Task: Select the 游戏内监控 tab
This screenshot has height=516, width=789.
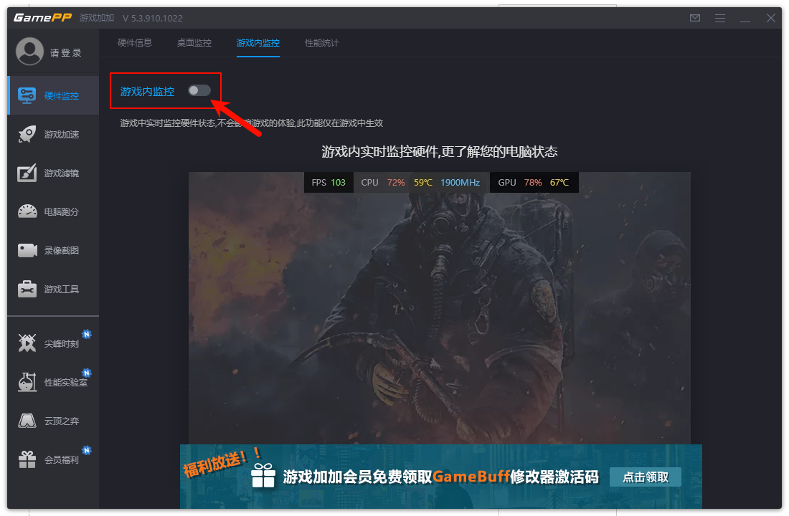Action: (x=258, y=43)
